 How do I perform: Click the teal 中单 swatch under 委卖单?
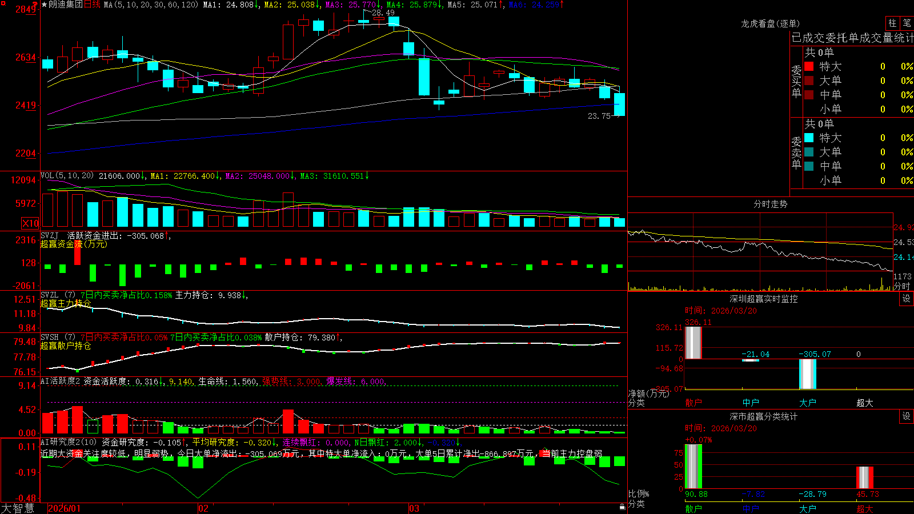point(809,166)
